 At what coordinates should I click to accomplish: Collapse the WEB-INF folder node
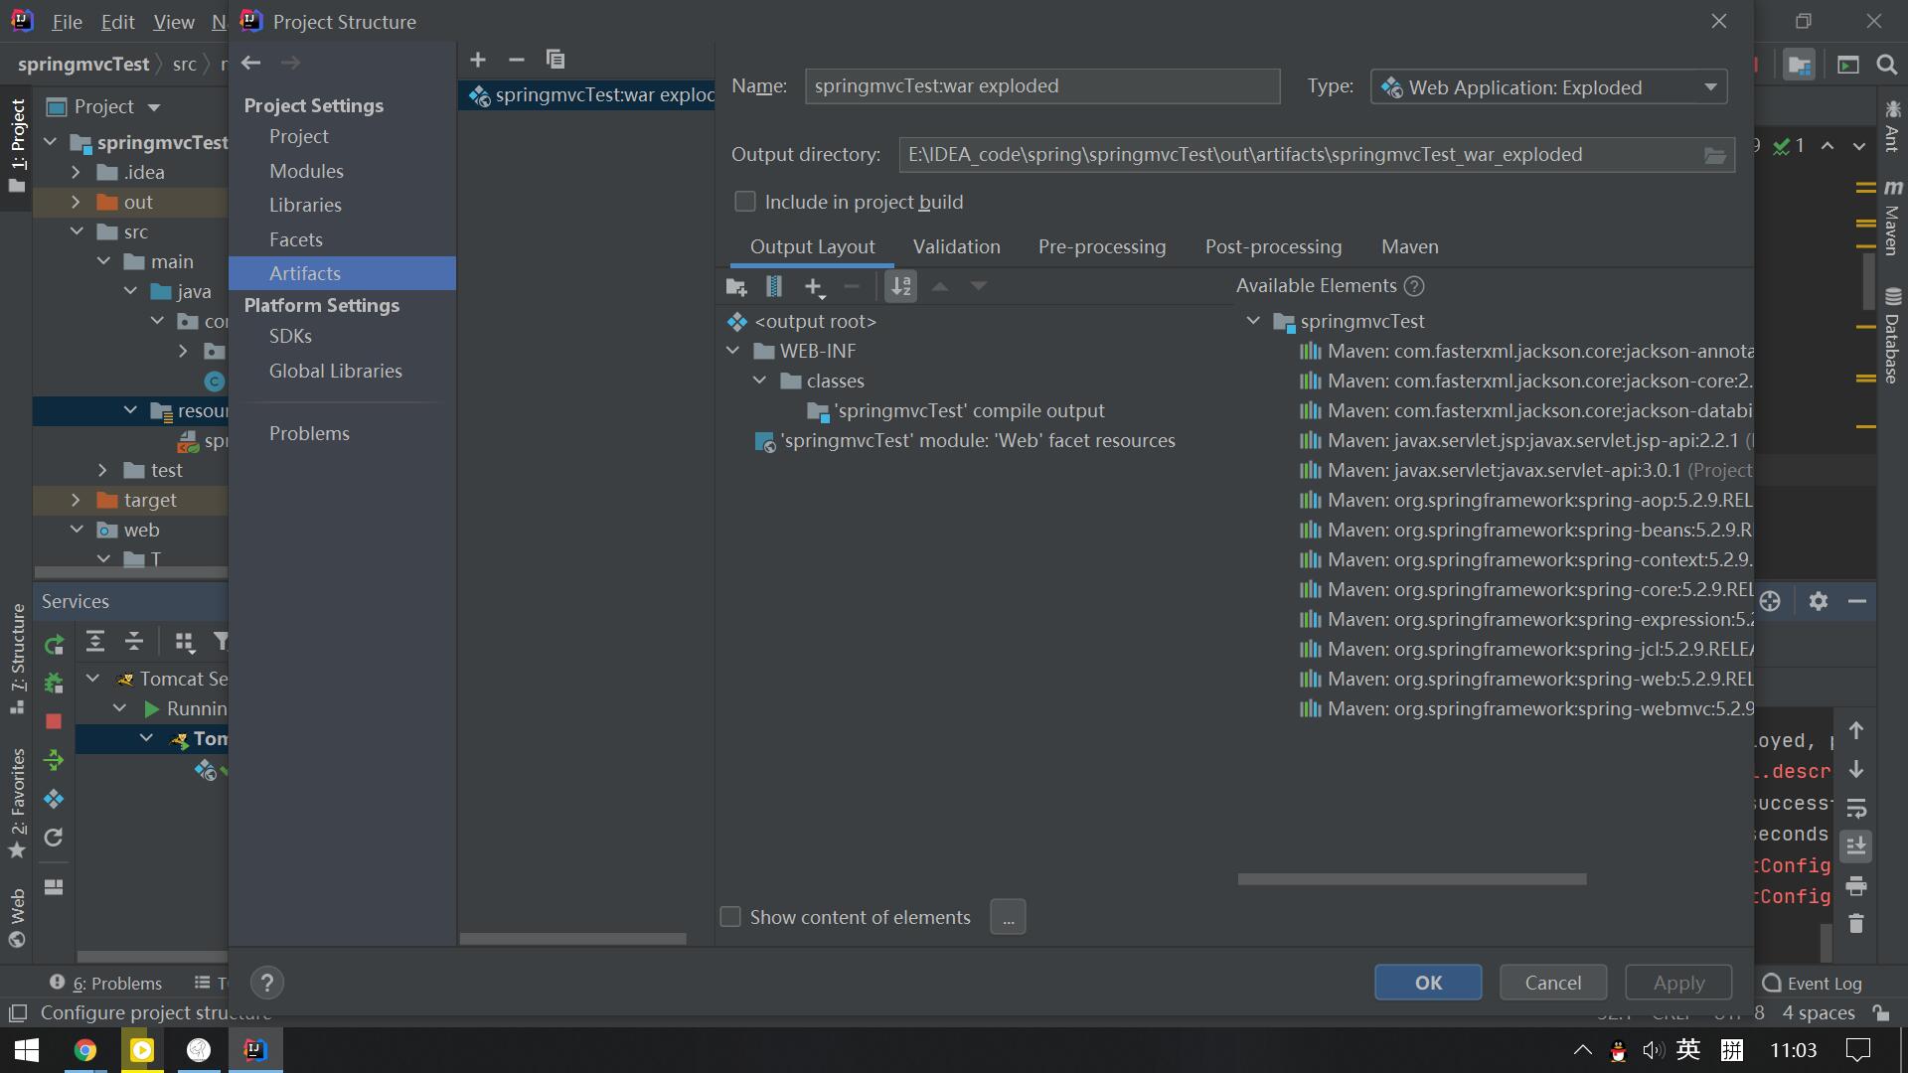click(x=733, y=351)
